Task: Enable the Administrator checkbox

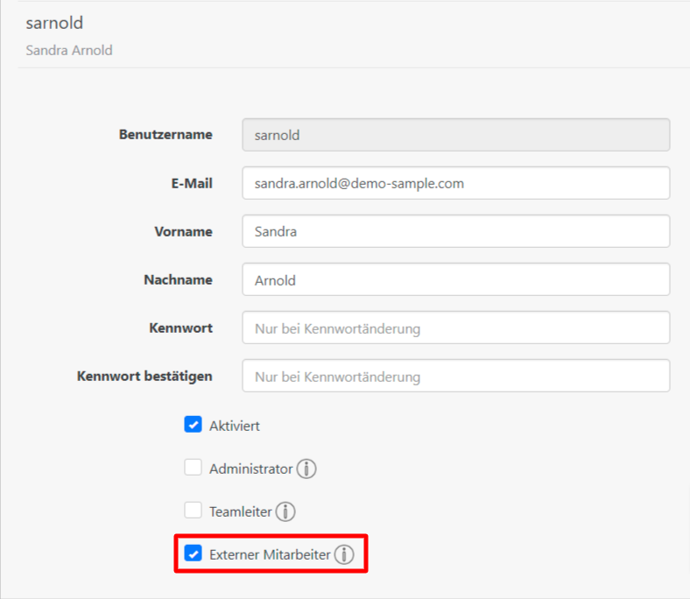Action: (x=193, y=468)
